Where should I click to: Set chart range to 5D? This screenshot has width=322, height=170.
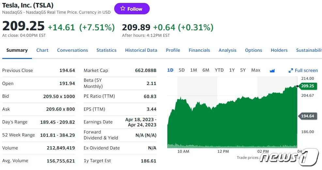[182, 70]
